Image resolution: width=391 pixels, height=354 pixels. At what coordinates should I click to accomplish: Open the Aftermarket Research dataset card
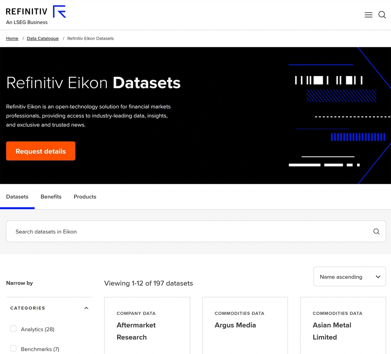pyautogui.click(x=147, y=326)
